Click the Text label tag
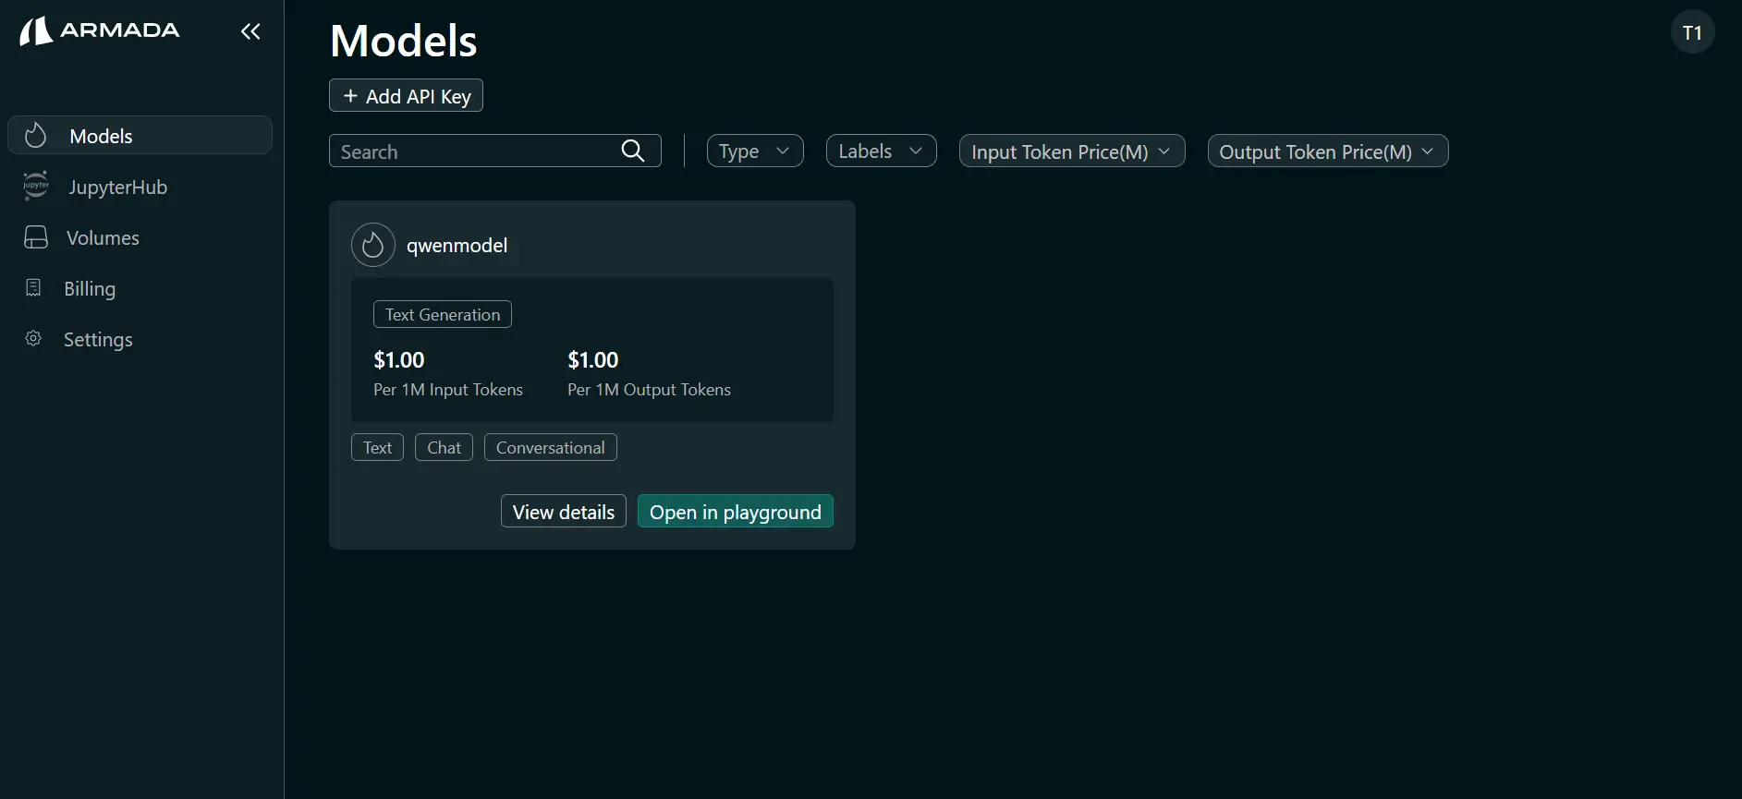1742x799 pixels. (377, 447)
